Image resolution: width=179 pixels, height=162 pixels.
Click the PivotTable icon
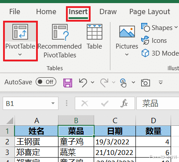[x=20, y=32]
